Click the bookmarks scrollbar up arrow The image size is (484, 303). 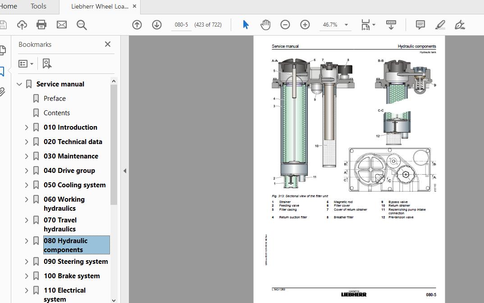pyautogui.click(x=114, y=81)
